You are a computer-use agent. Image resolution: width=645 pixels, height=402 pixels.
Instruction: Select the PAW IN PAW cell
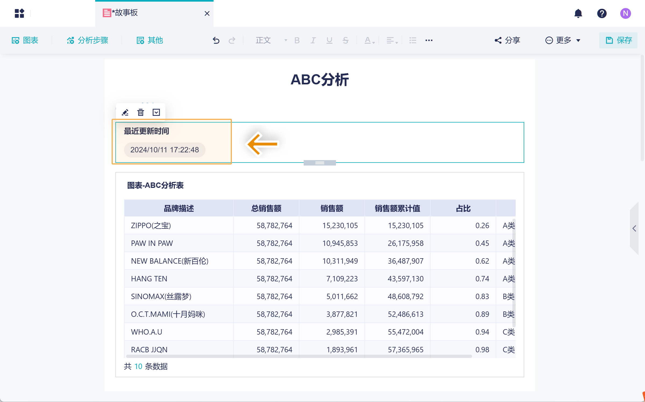click(179, 243)
